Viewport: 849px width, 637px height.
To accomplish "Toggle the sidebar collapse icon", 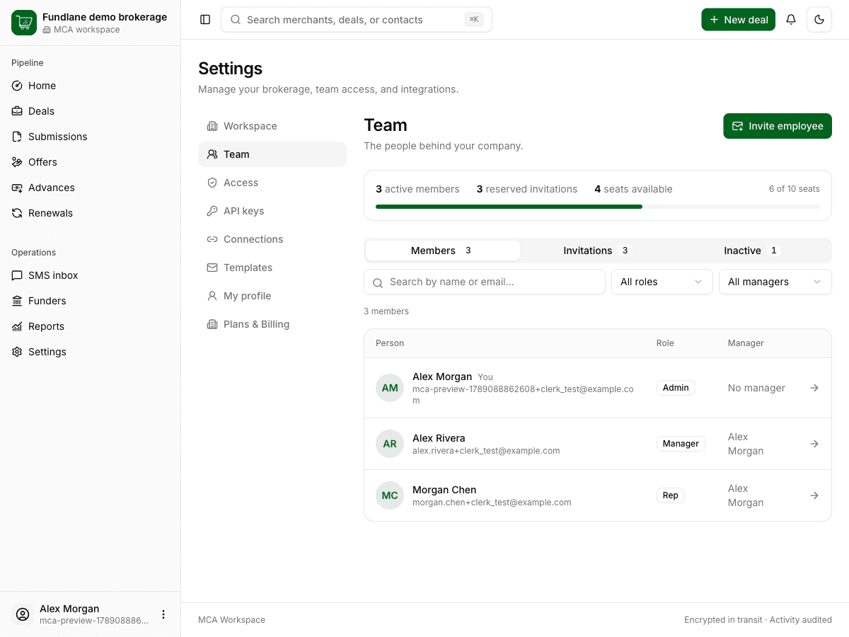I will 205,20.
